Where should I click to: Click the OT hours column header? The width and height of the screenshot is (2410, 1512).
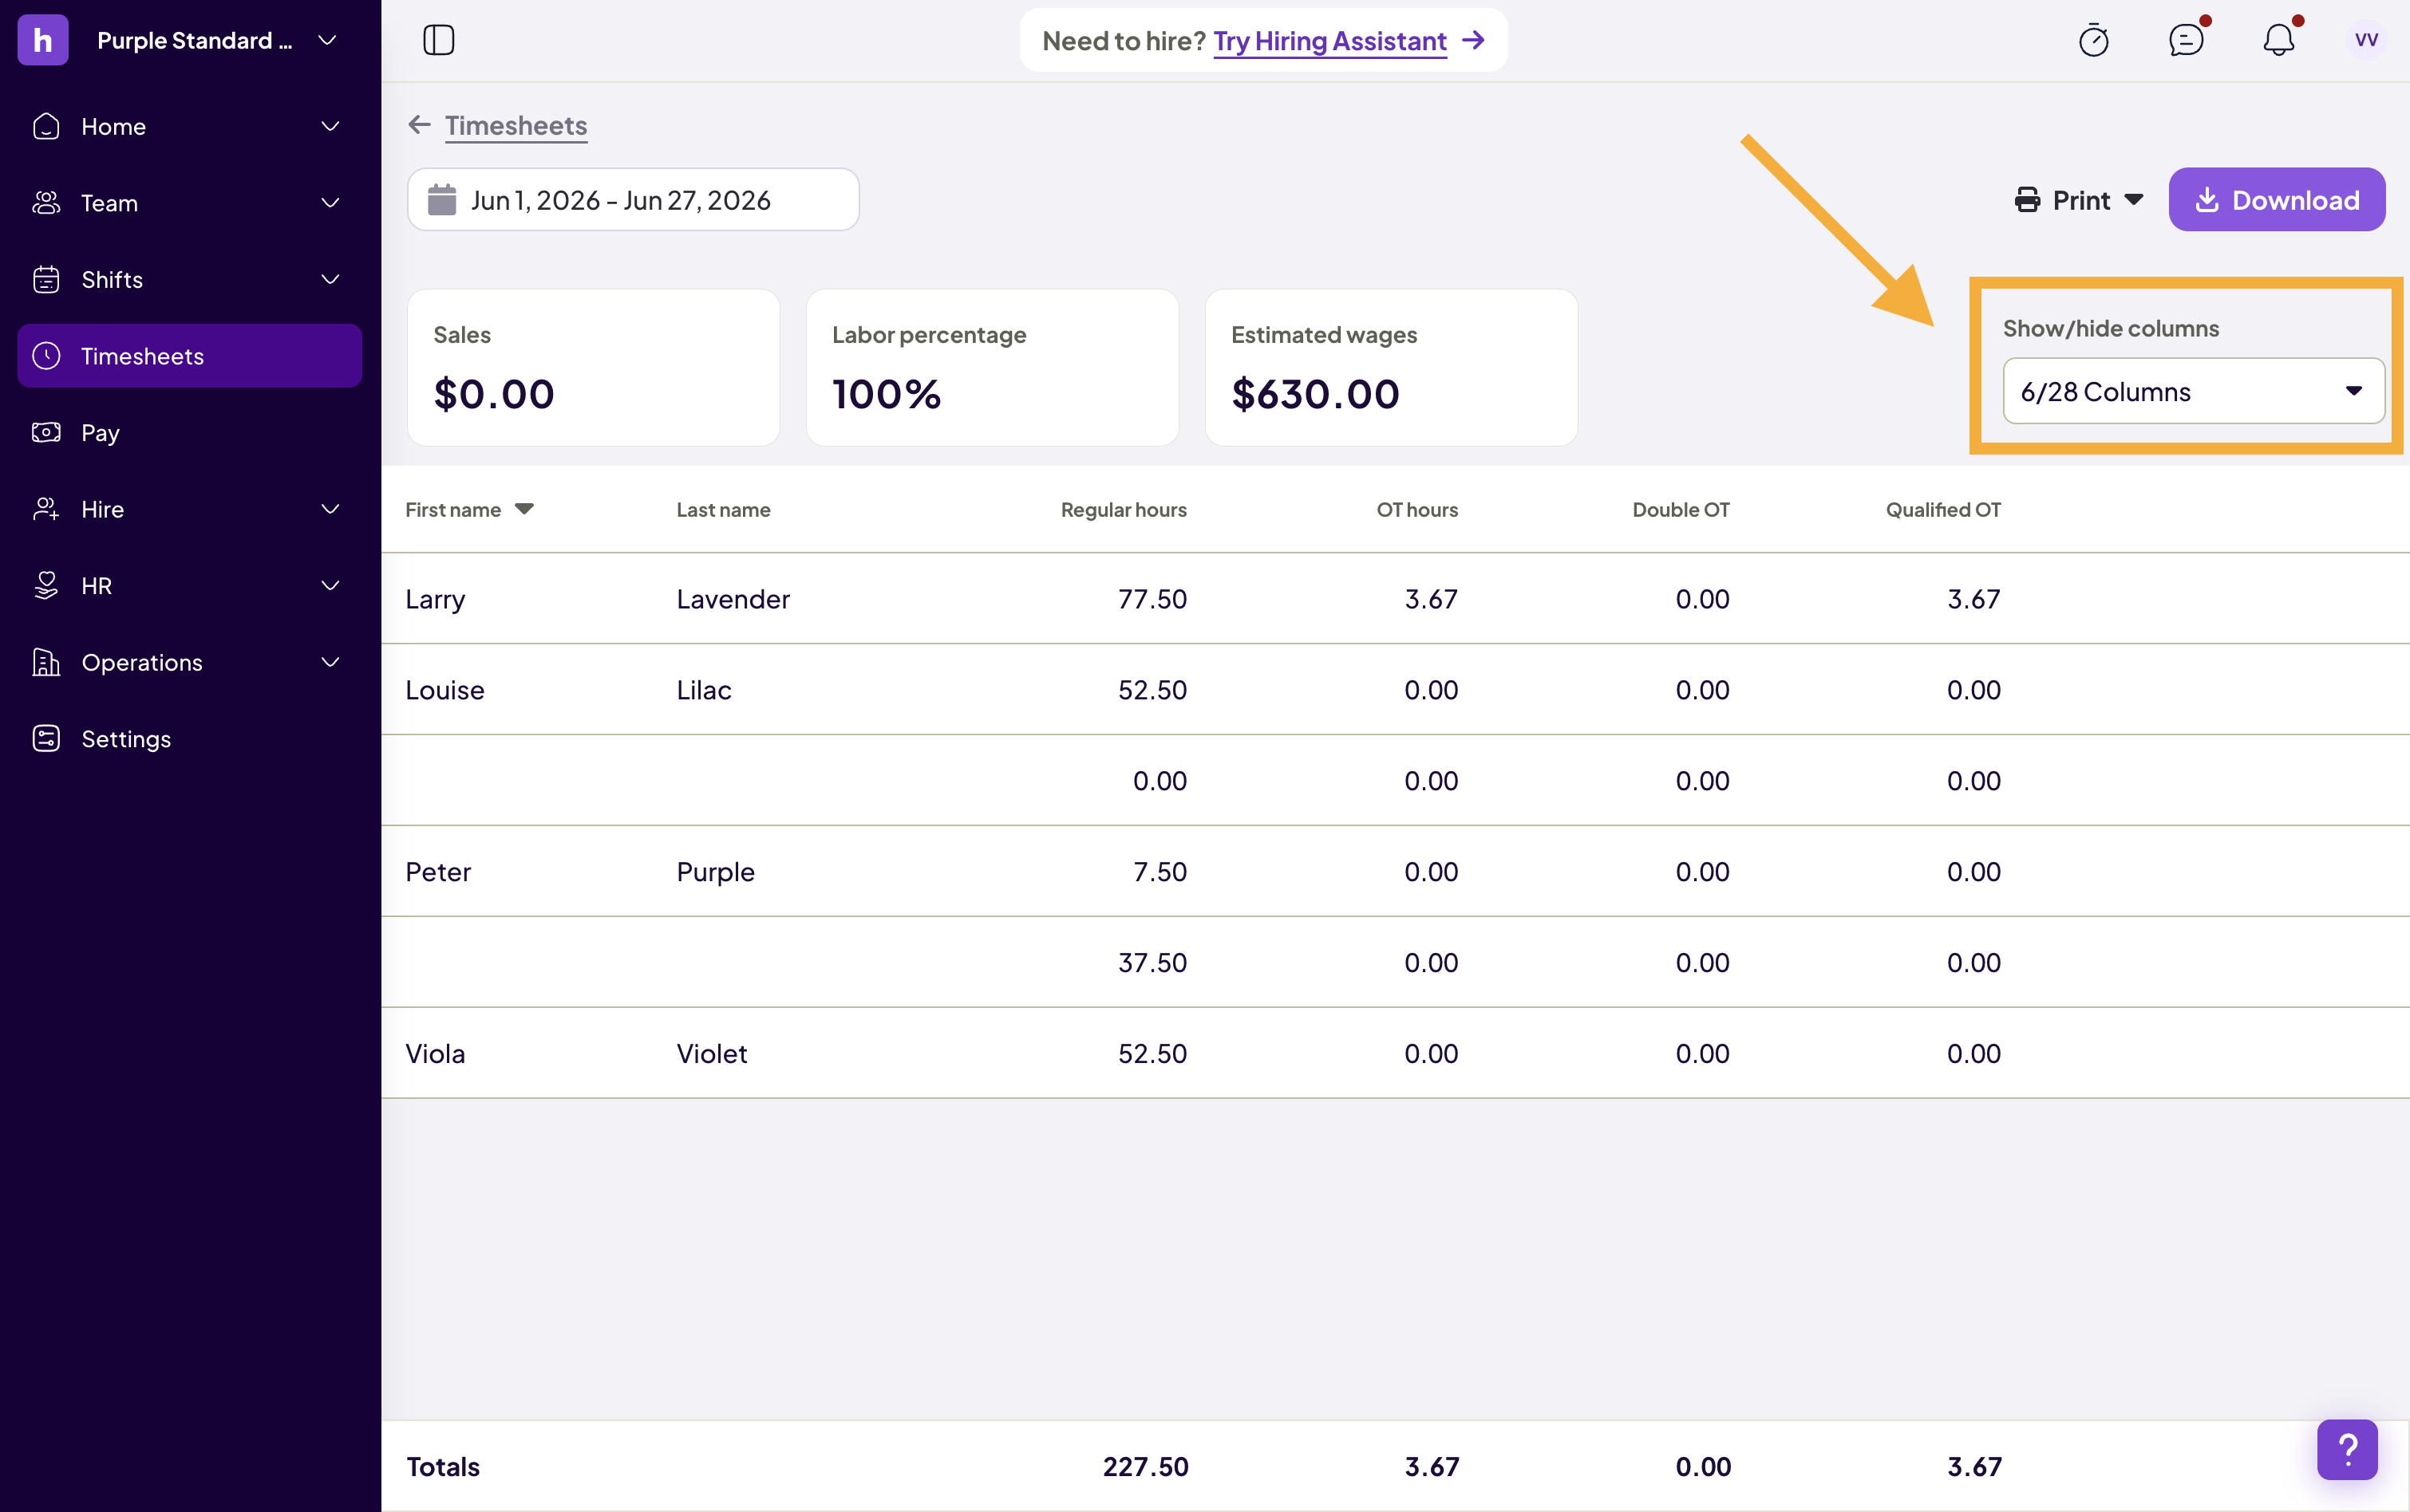(1416, 510)
